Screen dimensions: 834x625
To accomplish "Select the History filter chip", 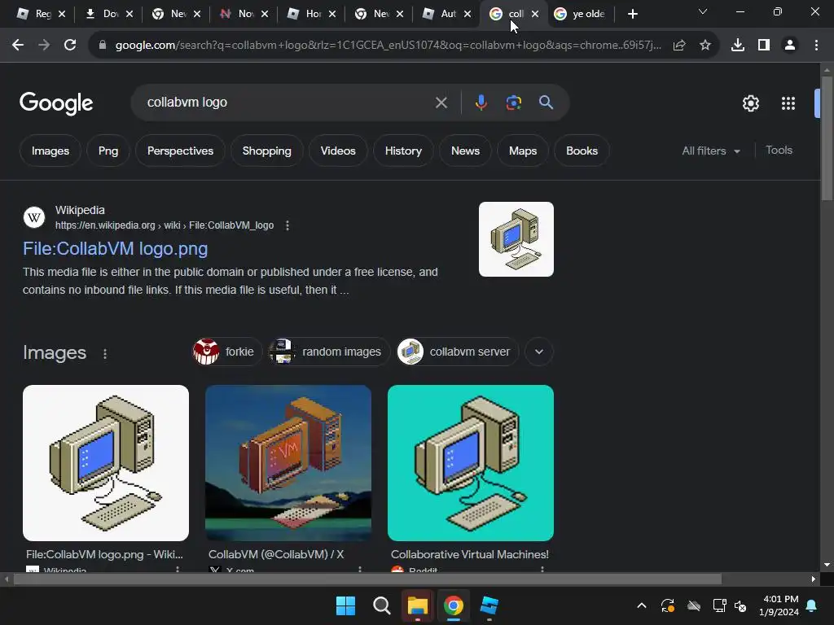I will point(403,151).
